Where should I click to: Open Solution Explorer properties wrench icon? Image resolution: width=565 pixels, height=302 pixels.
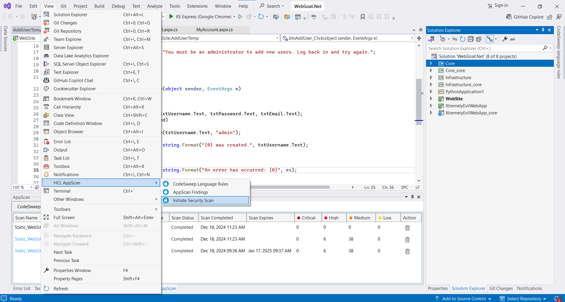(x=505, y=39)
